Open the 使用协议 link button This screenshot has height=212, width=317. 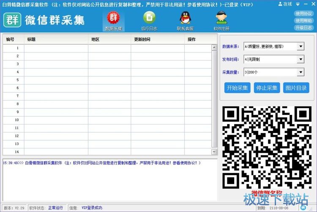coord(303,14)
